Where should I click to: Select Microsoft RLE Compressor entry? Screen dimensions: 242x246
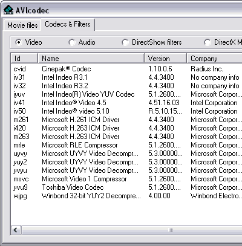click(x=80, y=145)
